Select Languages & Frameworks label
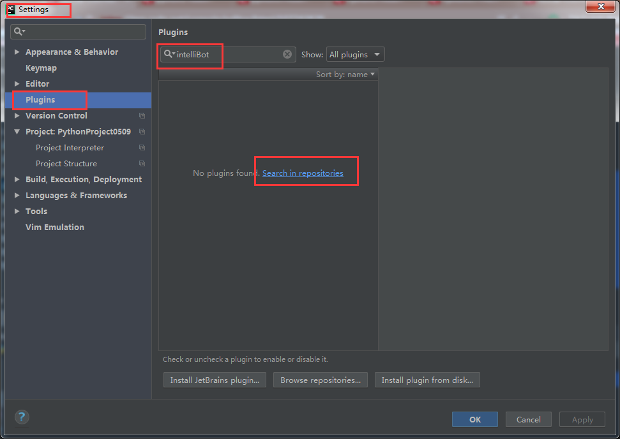Viewport: 620px width, 439px height. 77,195
